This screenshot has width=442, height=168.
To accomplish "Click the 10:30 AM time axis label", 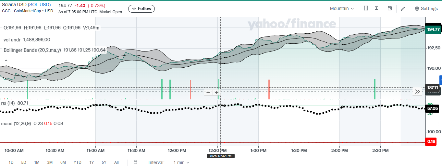I will point(55,151).
